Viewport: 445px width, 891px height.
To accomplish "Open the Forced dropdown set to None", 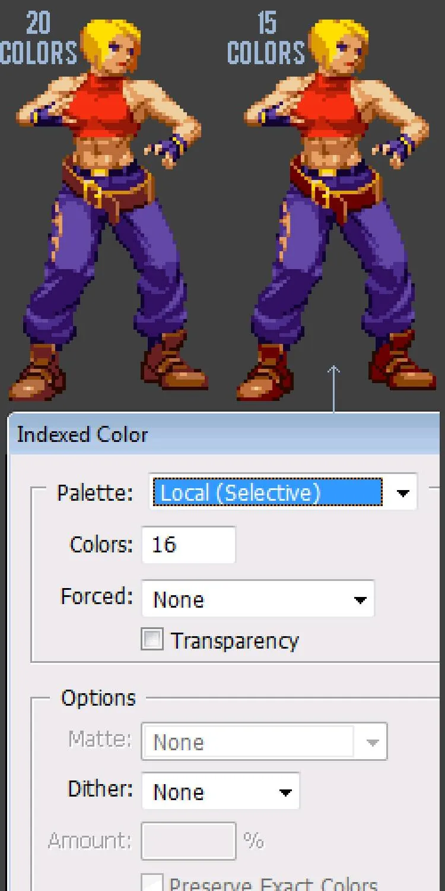I will [258, 599].
